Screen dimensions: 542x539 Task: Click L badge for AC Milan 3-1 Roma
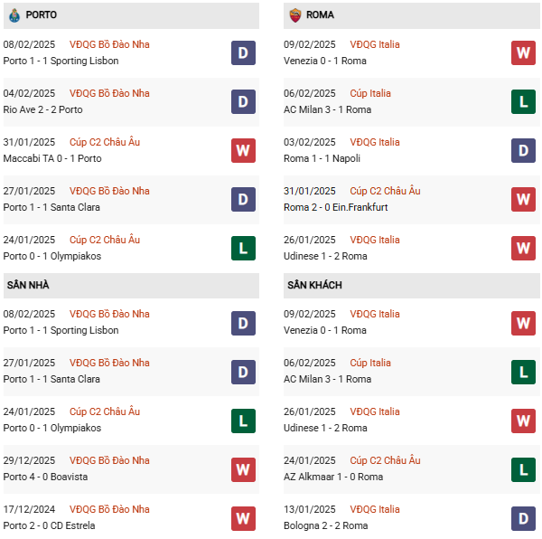[523, 101]
